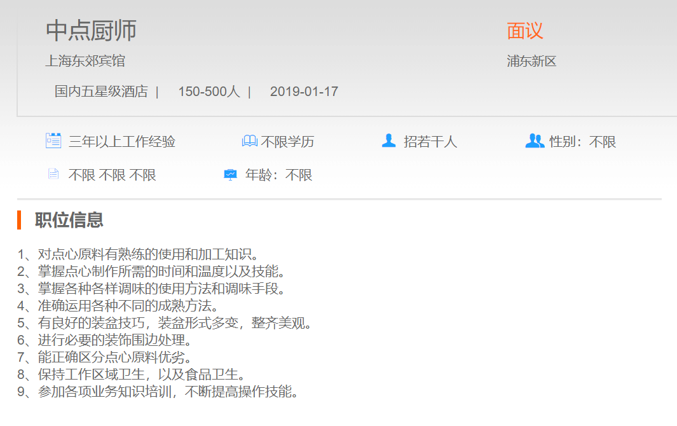
Task: Click the two-person gender icon
Action: pos(535,141)
